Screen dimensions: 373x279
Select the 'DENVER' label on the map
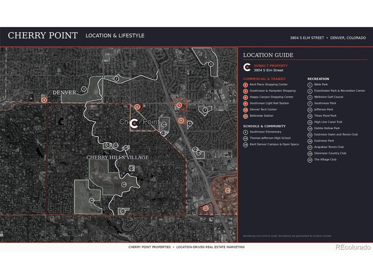(64, 93)
